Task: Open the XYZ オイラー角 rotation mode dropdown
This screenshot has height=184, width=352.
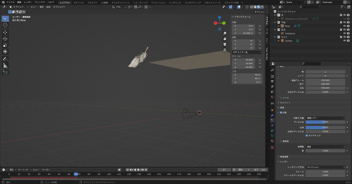Action: 247,52
